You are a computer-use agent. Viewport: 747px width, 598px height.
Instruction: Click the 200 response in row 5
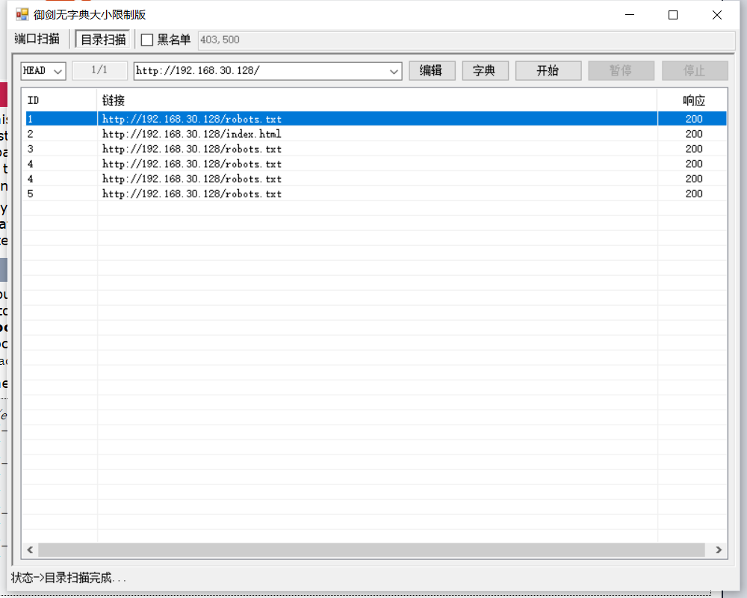pyautogui.click(x=694, y=194)
